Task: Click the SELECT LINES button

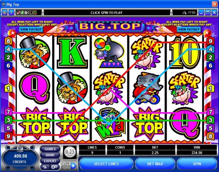Action: click(x=106, y=164)
